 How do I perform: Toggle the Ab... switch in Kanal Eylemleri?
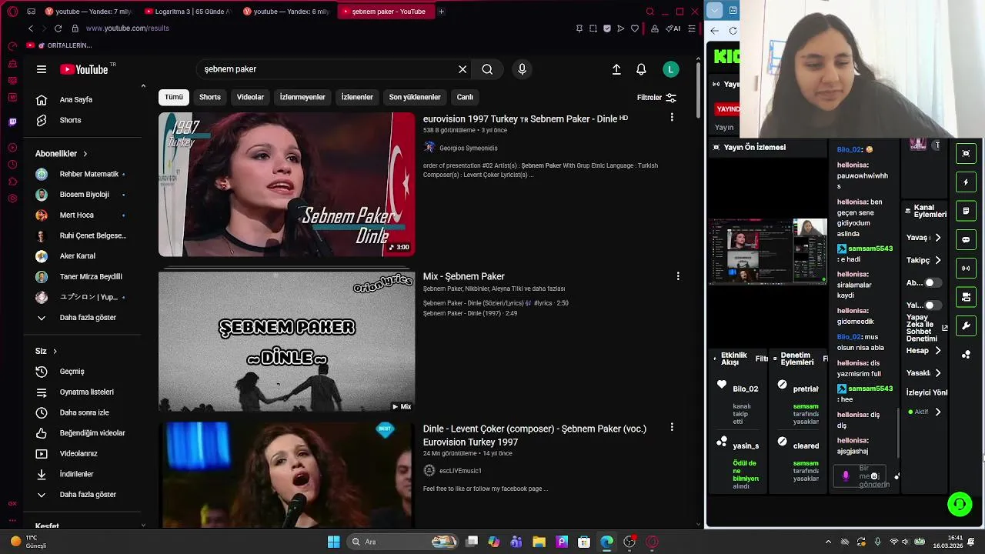click(932, 282)
